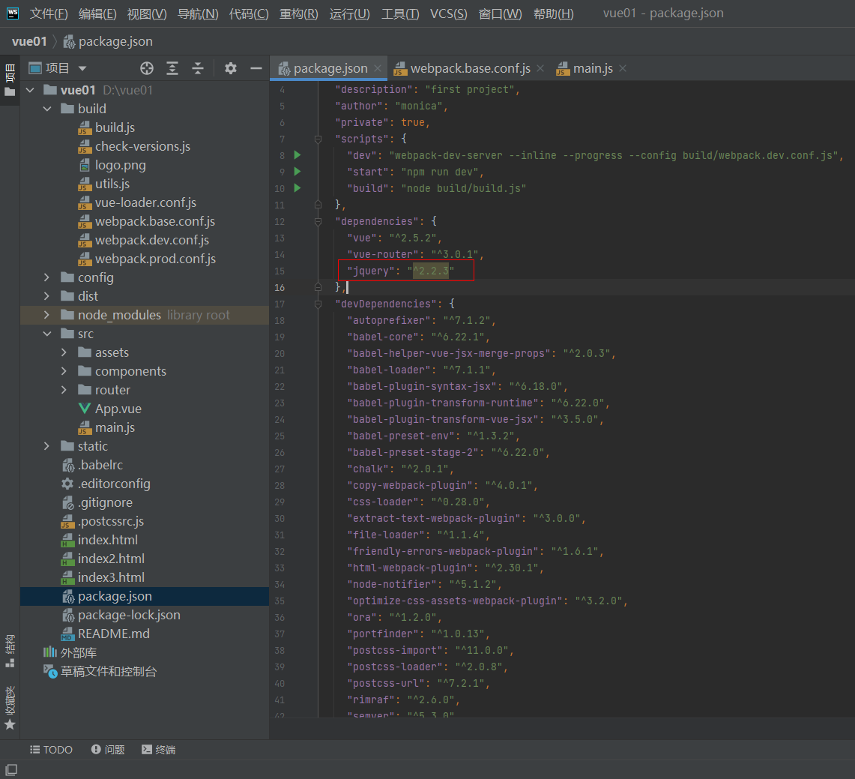Open the TODO tool window
This screenshot has width=855, height=779.
point(51,750)
